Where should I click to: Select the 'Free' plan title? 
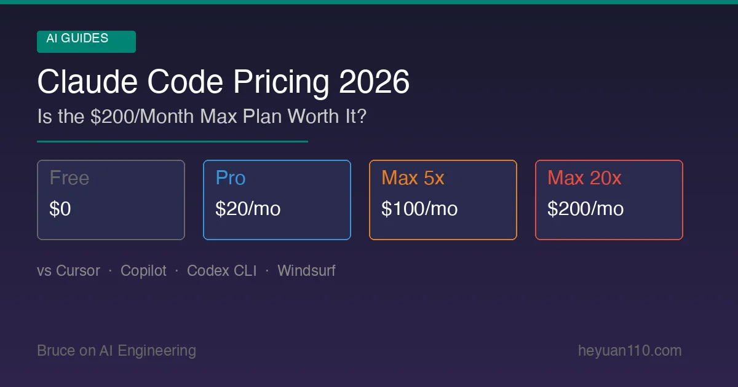click(x=69, y=178)
